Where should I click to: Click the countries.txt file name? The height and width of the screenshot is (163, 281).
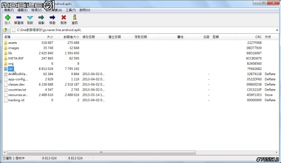[17, 90]
